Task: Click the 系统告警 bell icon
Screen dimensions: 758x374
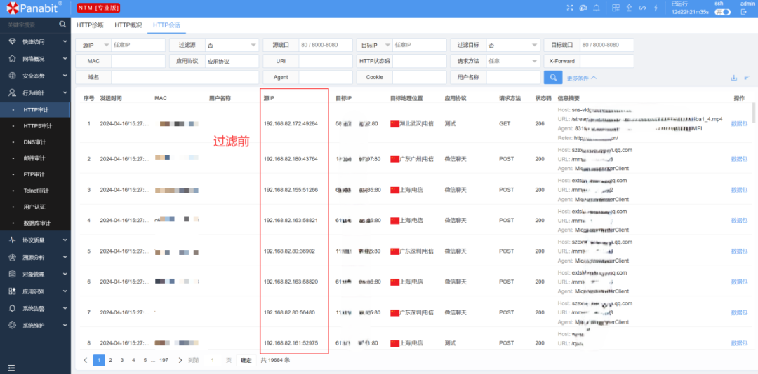Action: click(13, 308)
